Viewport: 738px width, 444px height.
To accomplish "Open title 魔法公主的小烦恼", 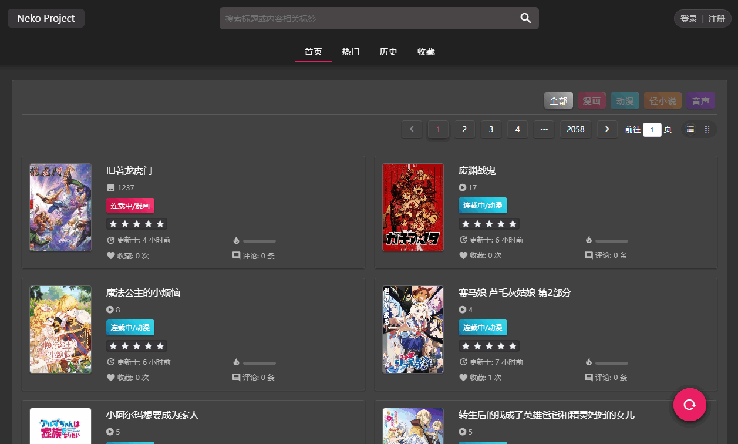I will (143, 292).
